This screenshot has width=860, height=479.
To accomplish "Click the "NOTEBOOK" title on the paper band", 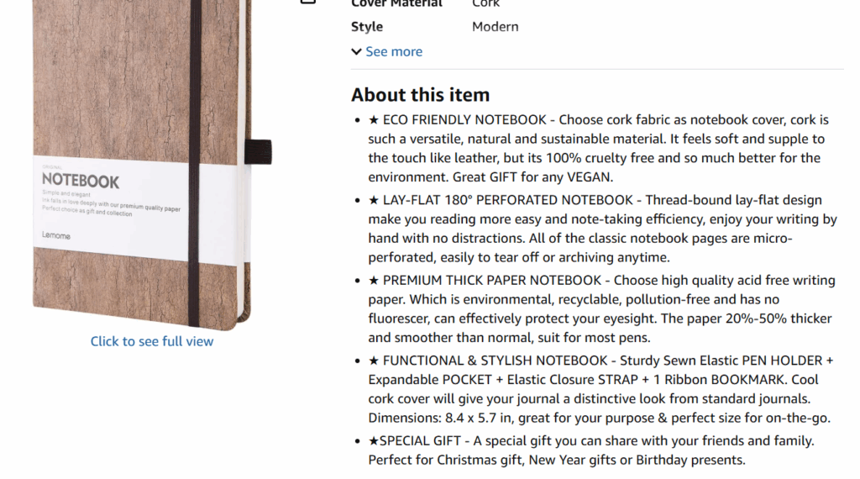I will pos(81,181).
